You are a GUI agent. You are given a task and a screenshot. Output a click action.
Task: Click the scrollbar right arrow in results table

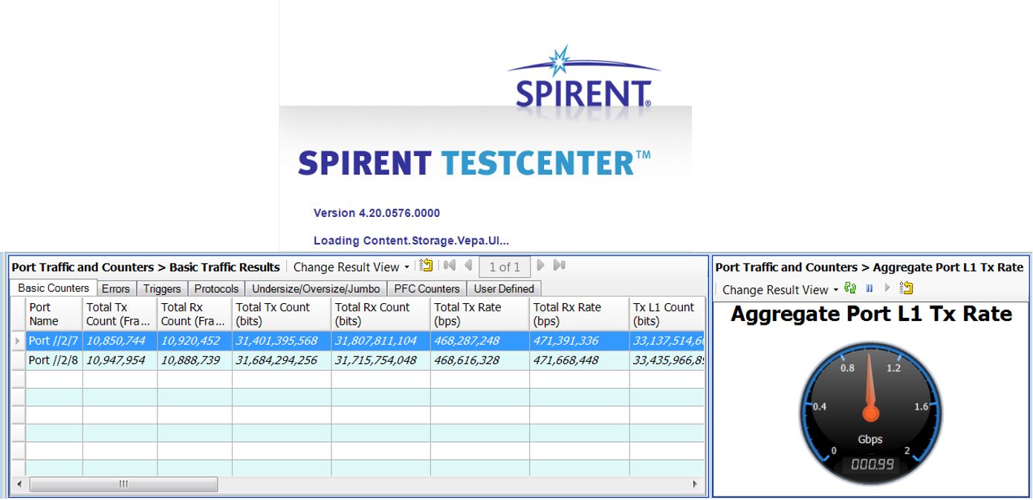[696, 484]
